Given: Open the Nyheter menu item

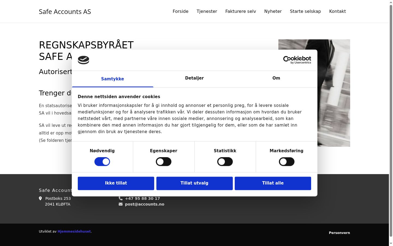Looking at the screenshot, I should tap(273, 11).
